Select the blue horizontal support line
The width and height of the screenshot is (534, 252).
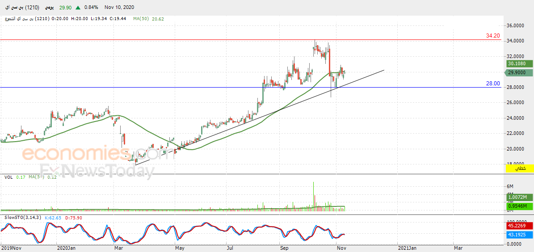250,88
